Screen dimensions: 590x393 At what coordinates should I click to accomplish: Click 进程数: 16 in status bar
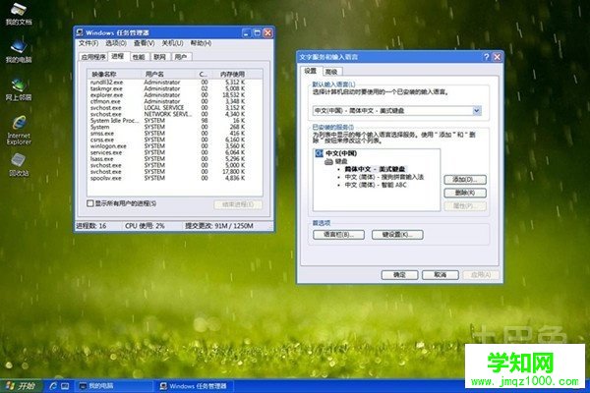point(91,226)
